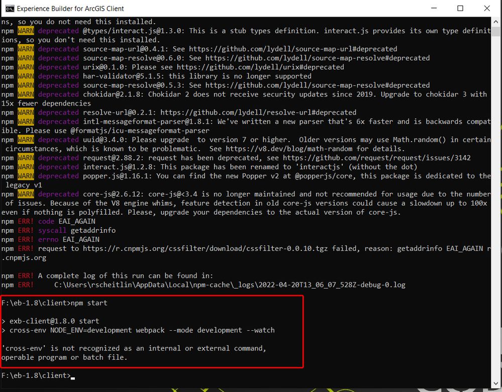Click the 'errno EAI_AGAIN' error line

tap(50, 240)
